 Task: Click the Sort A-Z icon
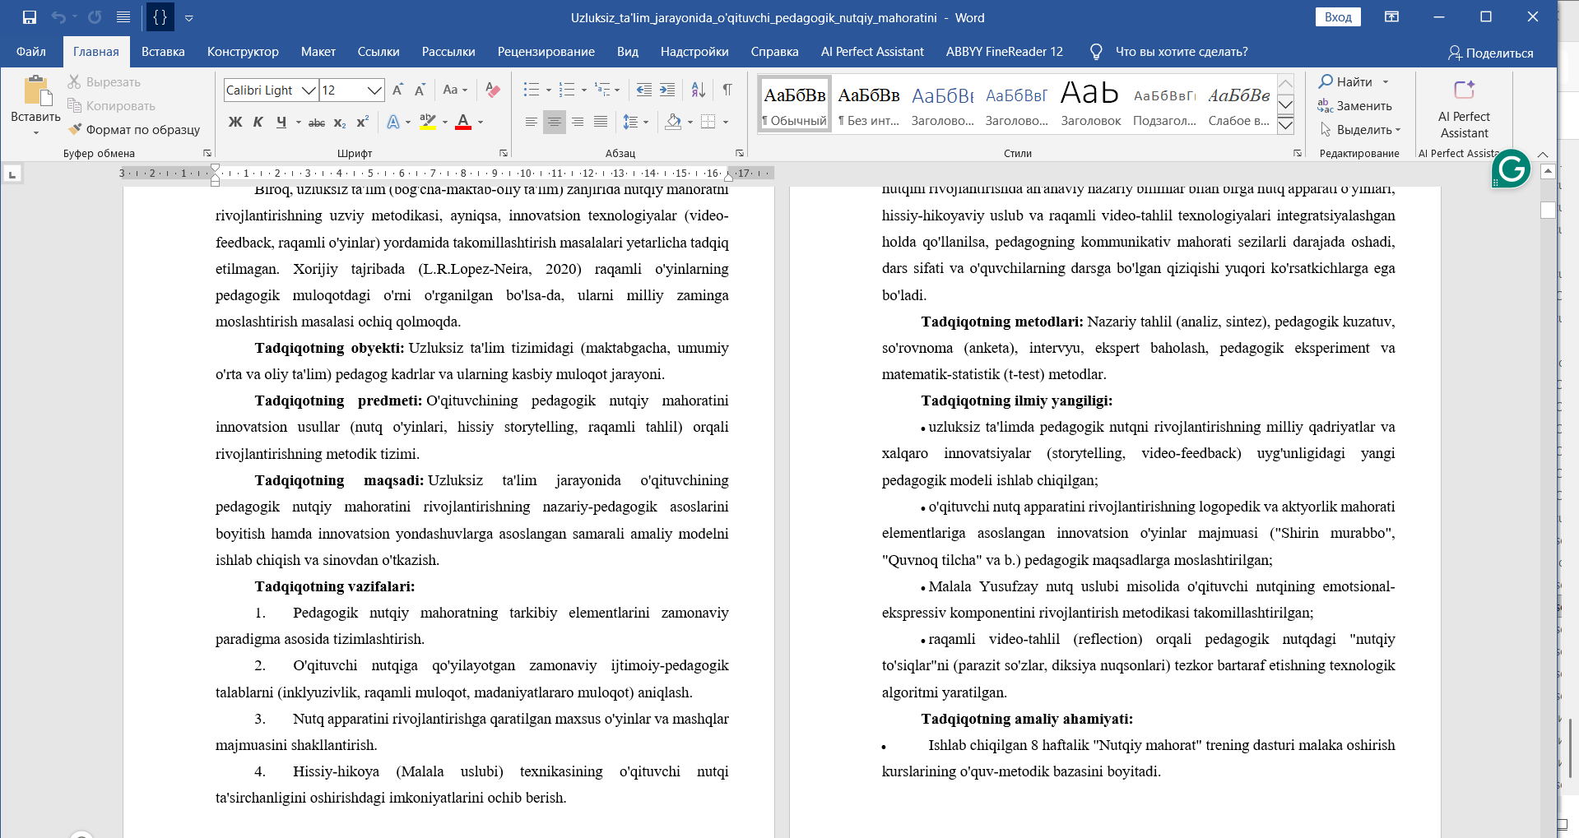698,90
